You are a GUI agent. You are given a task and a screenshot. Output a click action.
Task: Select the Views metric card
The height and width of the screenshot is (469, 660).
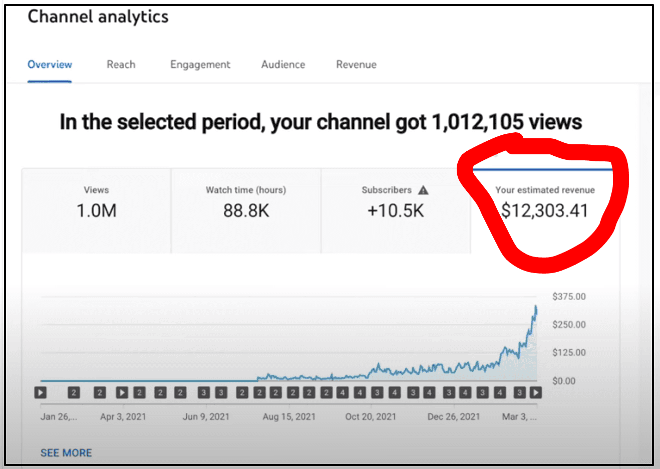coord(96,211)
